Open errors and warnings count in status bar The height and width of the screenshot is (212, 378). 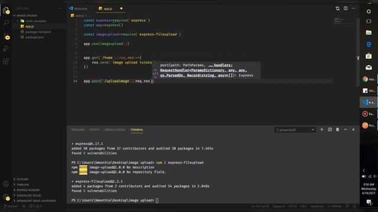(35, 206)
